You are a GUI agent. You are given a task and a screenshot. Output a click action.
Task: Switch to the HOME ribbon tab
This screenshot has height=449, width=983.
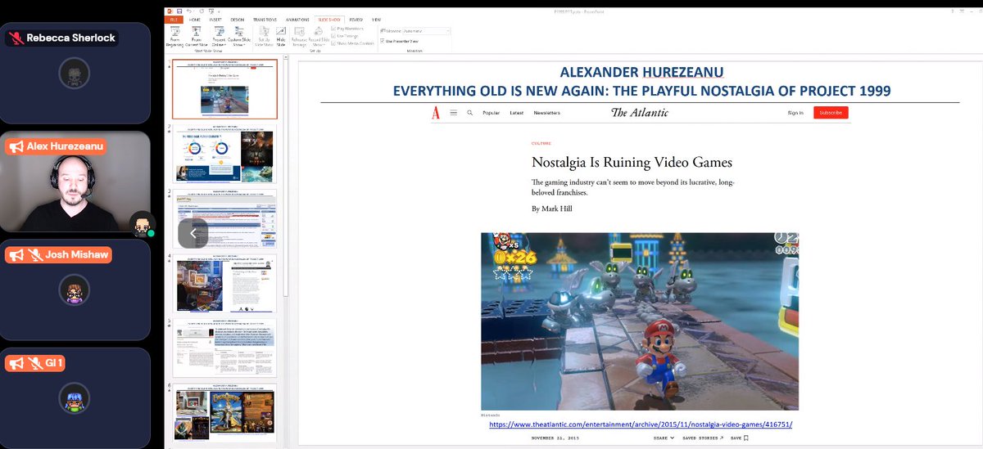[196, 19]
